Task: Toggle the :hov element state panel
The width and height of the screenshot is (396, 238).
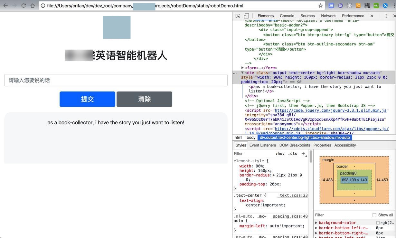Action: 280,154
